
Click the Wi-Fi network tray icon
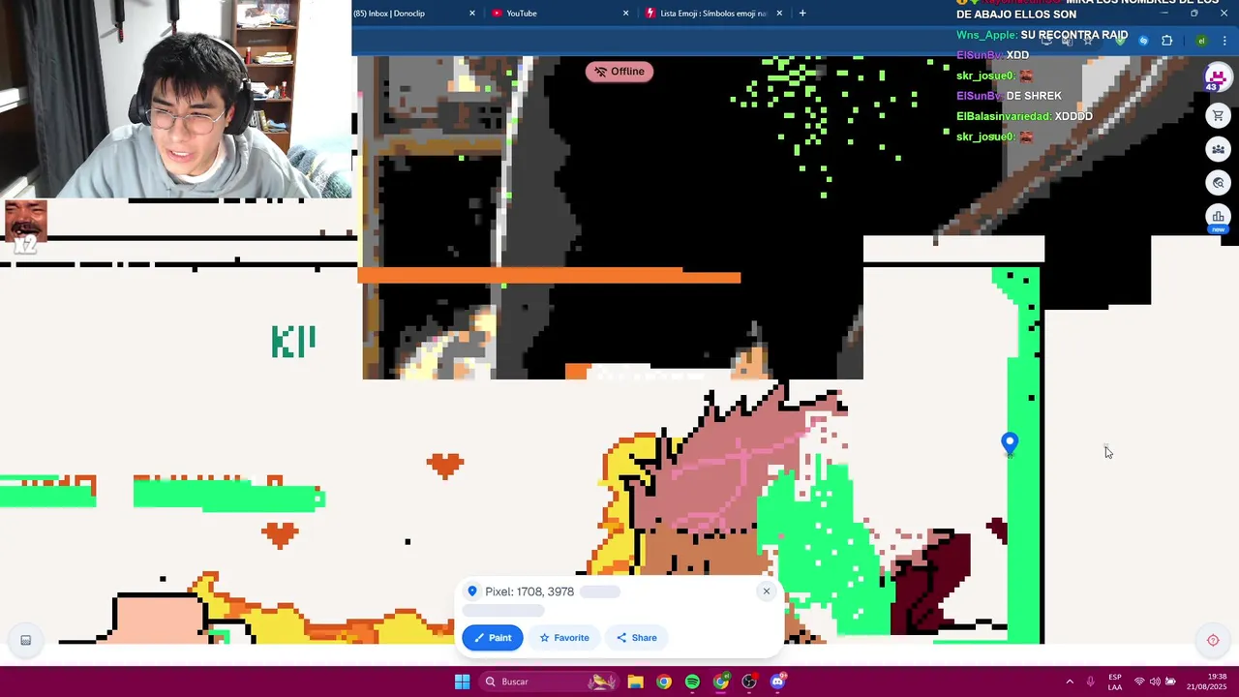click(x=1139, y=682)
